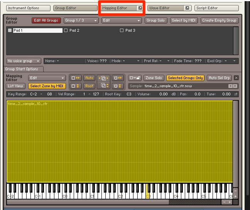
Task: Click horizontal zoom in plus button
Action: 230,202
